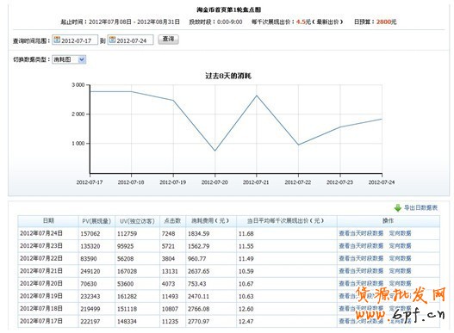Viewport: 454px width, 333px height.
Task: Click the 消耗费用 column header
Action: click(210, 221)
